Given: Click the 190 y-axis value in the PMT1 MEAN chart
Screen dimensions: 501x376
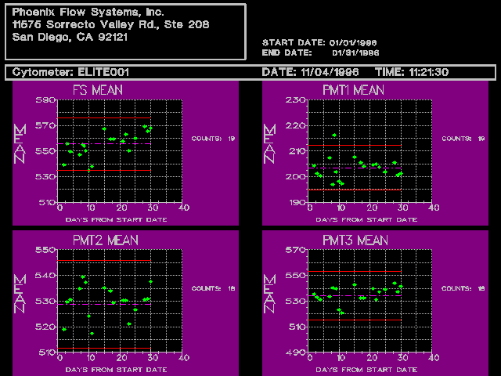Looking at the screenshot, I should coord(296,203).
